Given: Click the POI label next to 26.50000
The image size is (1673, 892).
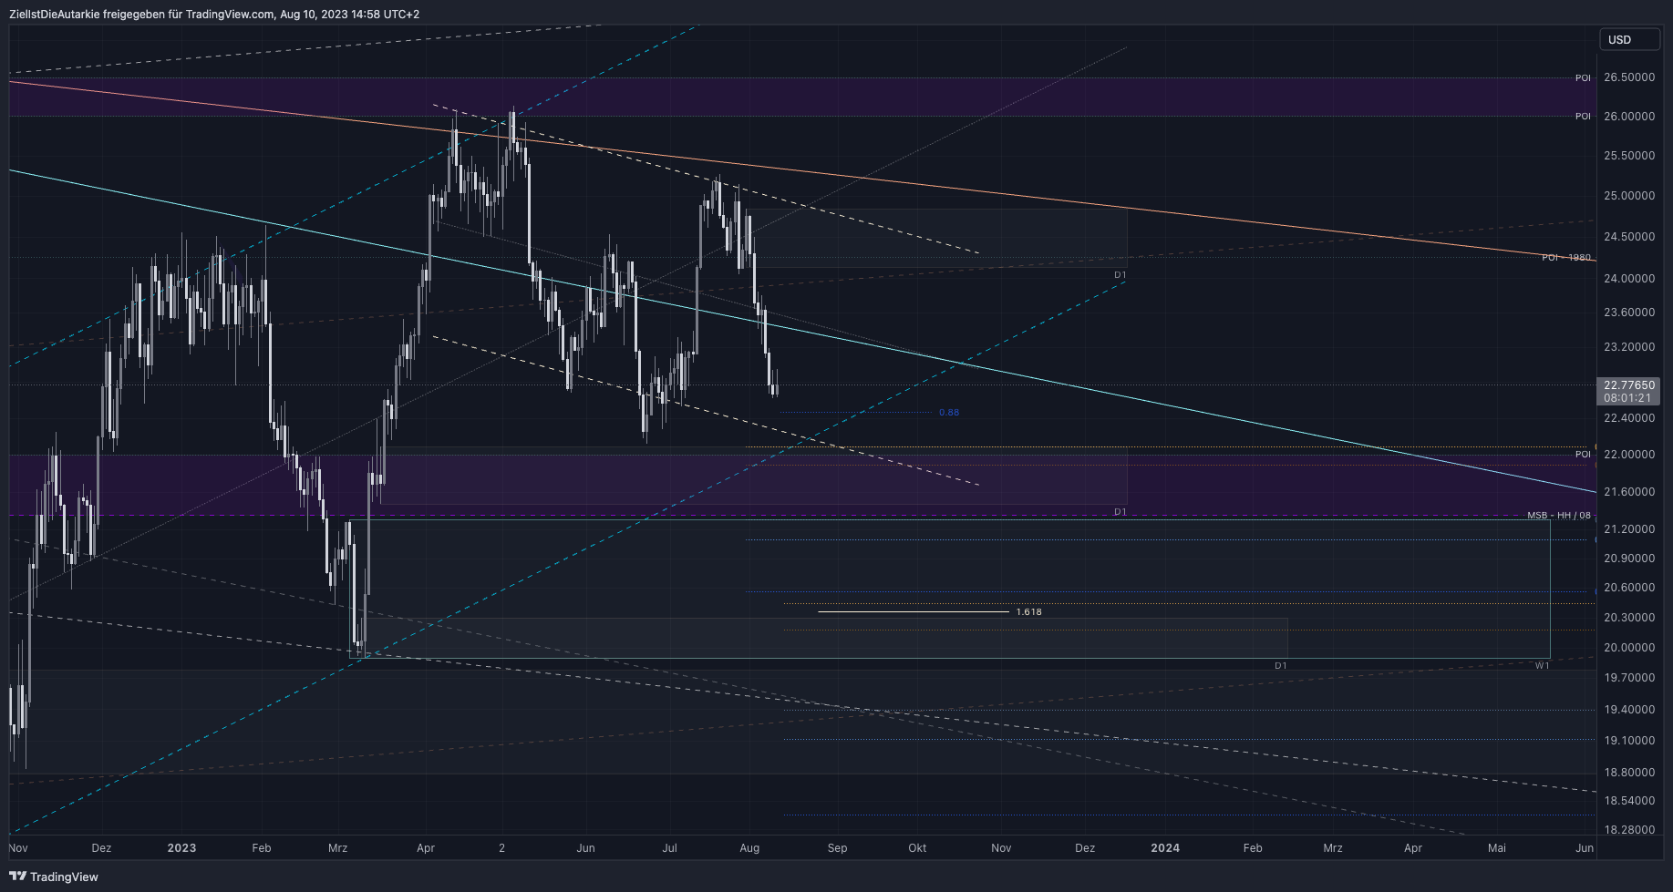Looking at the screenshot, I should coord(1583,78).
